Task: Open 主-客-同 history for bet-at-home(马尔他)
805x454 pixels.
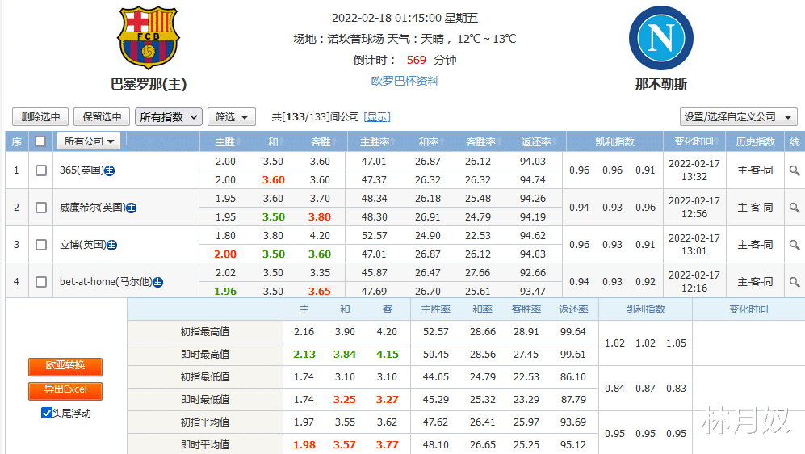Action: (x=755, y=282)
